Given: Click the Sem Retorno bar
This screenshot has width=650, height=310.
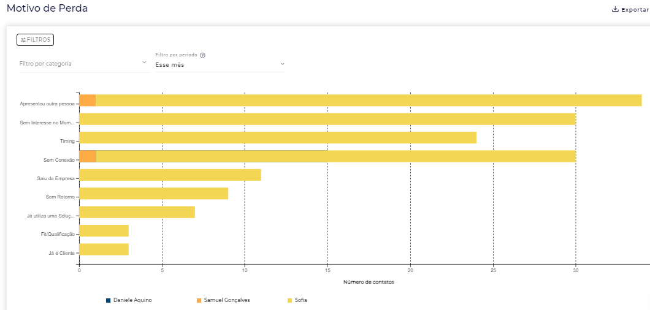Looking at the screenshot, I should pyautogui.click(x=153, y=194).
